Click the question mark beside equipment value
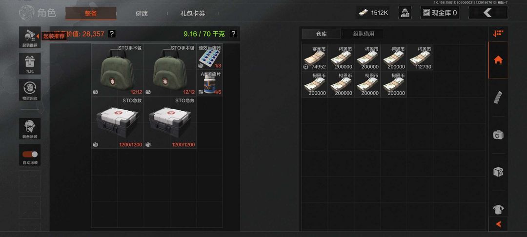527x237 pixels. pyautogui.click(x=112, y=34)
